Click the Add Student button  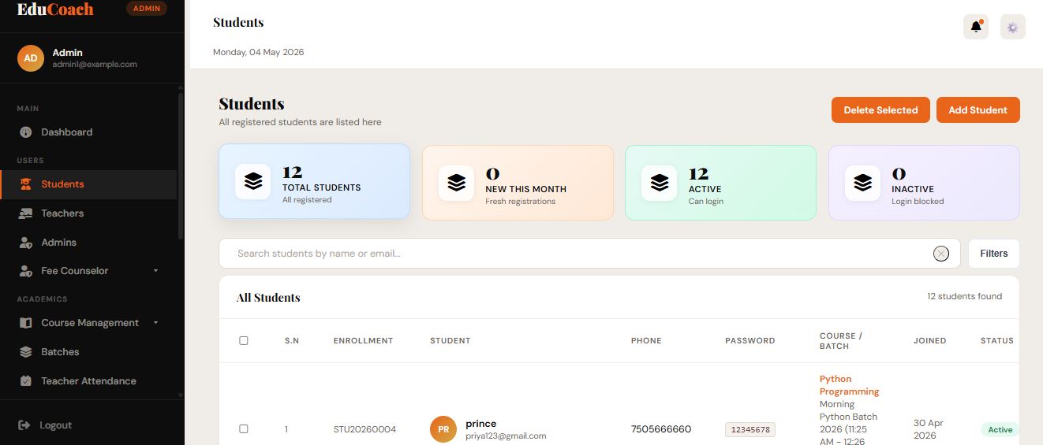(978, 110)
